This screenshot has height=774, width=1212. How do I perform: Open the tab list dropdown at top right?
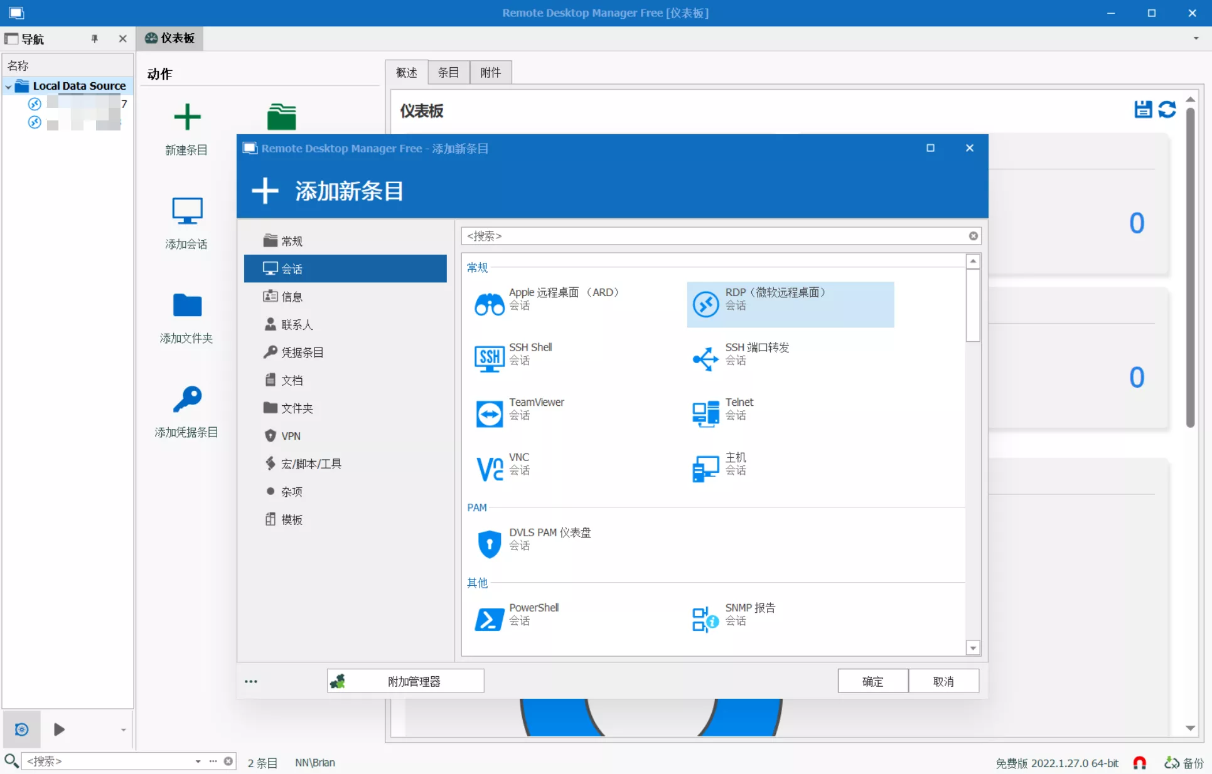click(1196, 39)
